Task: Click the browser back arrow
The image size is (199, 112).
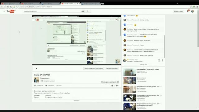Action: point(2,7)
